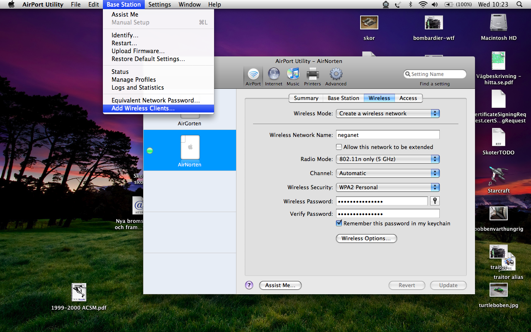The width and height of the screenshot is (531, 332).
Task: Toggle Remember this password in my keychain
Action: pos(339,223)
